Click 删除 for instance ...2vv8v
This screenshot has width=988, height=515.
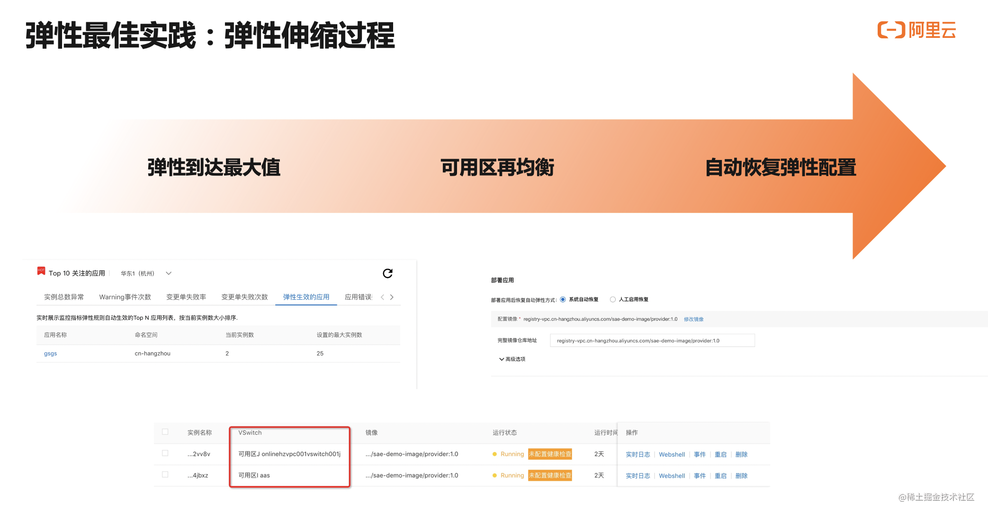(741, 454)
